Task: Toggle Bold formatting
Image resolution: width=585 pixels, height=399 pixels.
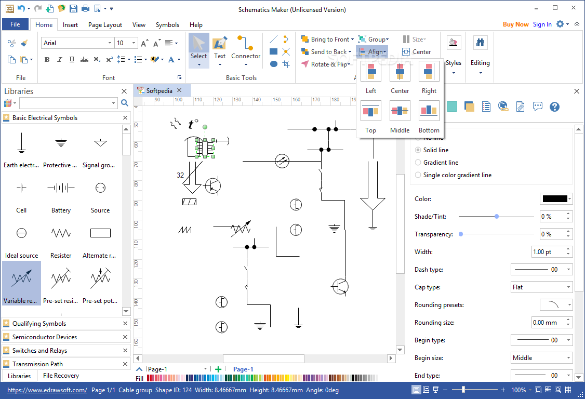Action: (47, 59)
